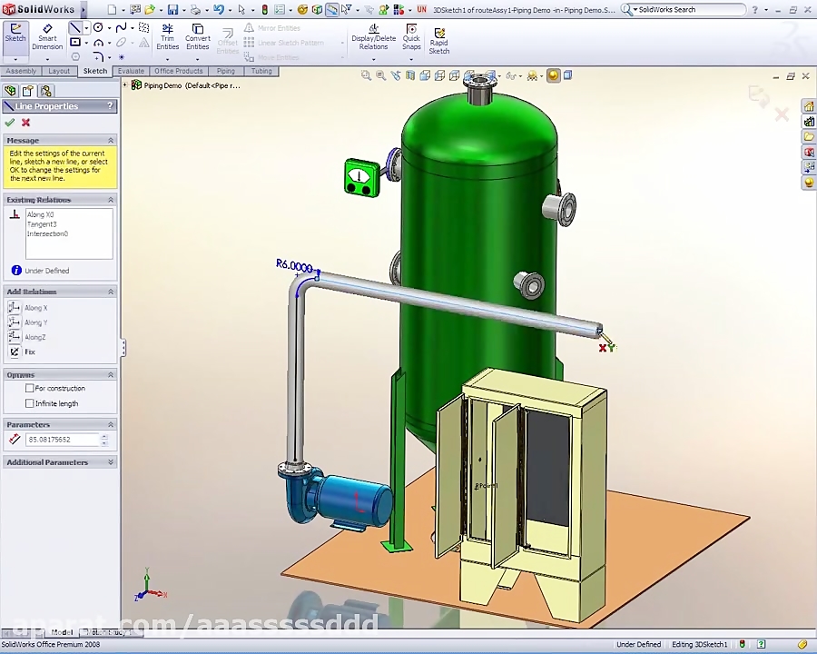The width and height of the screenshot is (817, 654).
Task: Increase the parameter value with spinner
Action: click(x=103, y=436)
